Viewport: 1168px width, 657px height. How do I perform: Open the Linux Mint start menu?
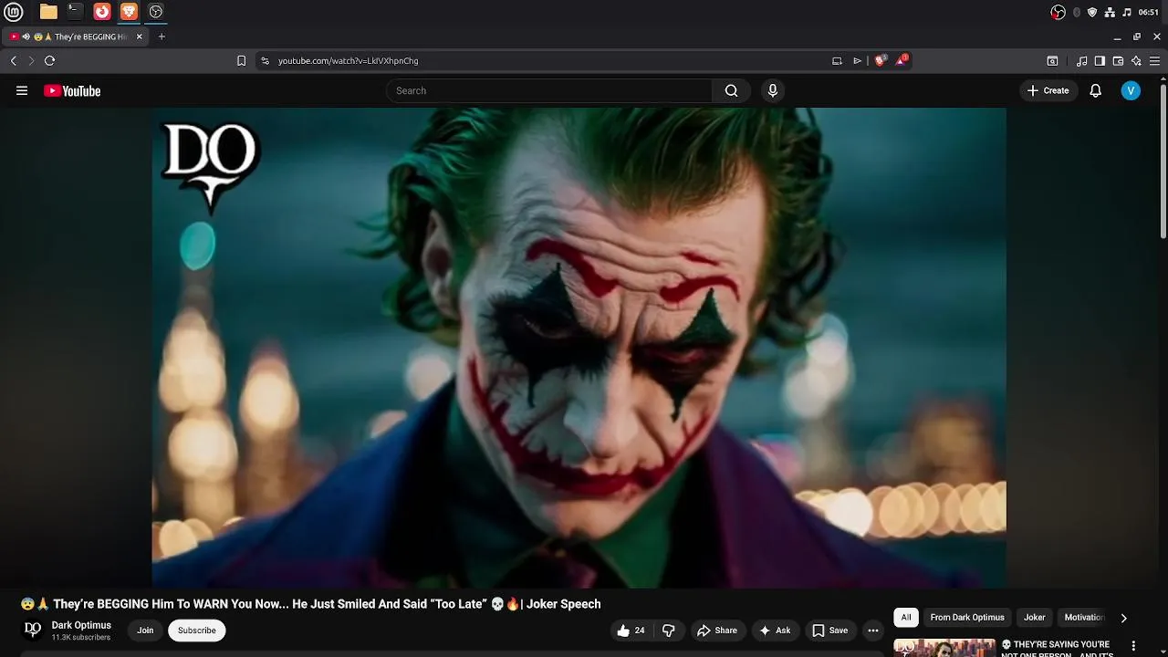pos(14,12)
